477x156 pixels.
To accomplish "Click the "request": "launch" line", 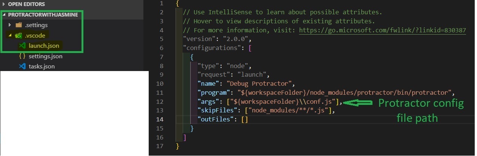I will coord(234,75).
